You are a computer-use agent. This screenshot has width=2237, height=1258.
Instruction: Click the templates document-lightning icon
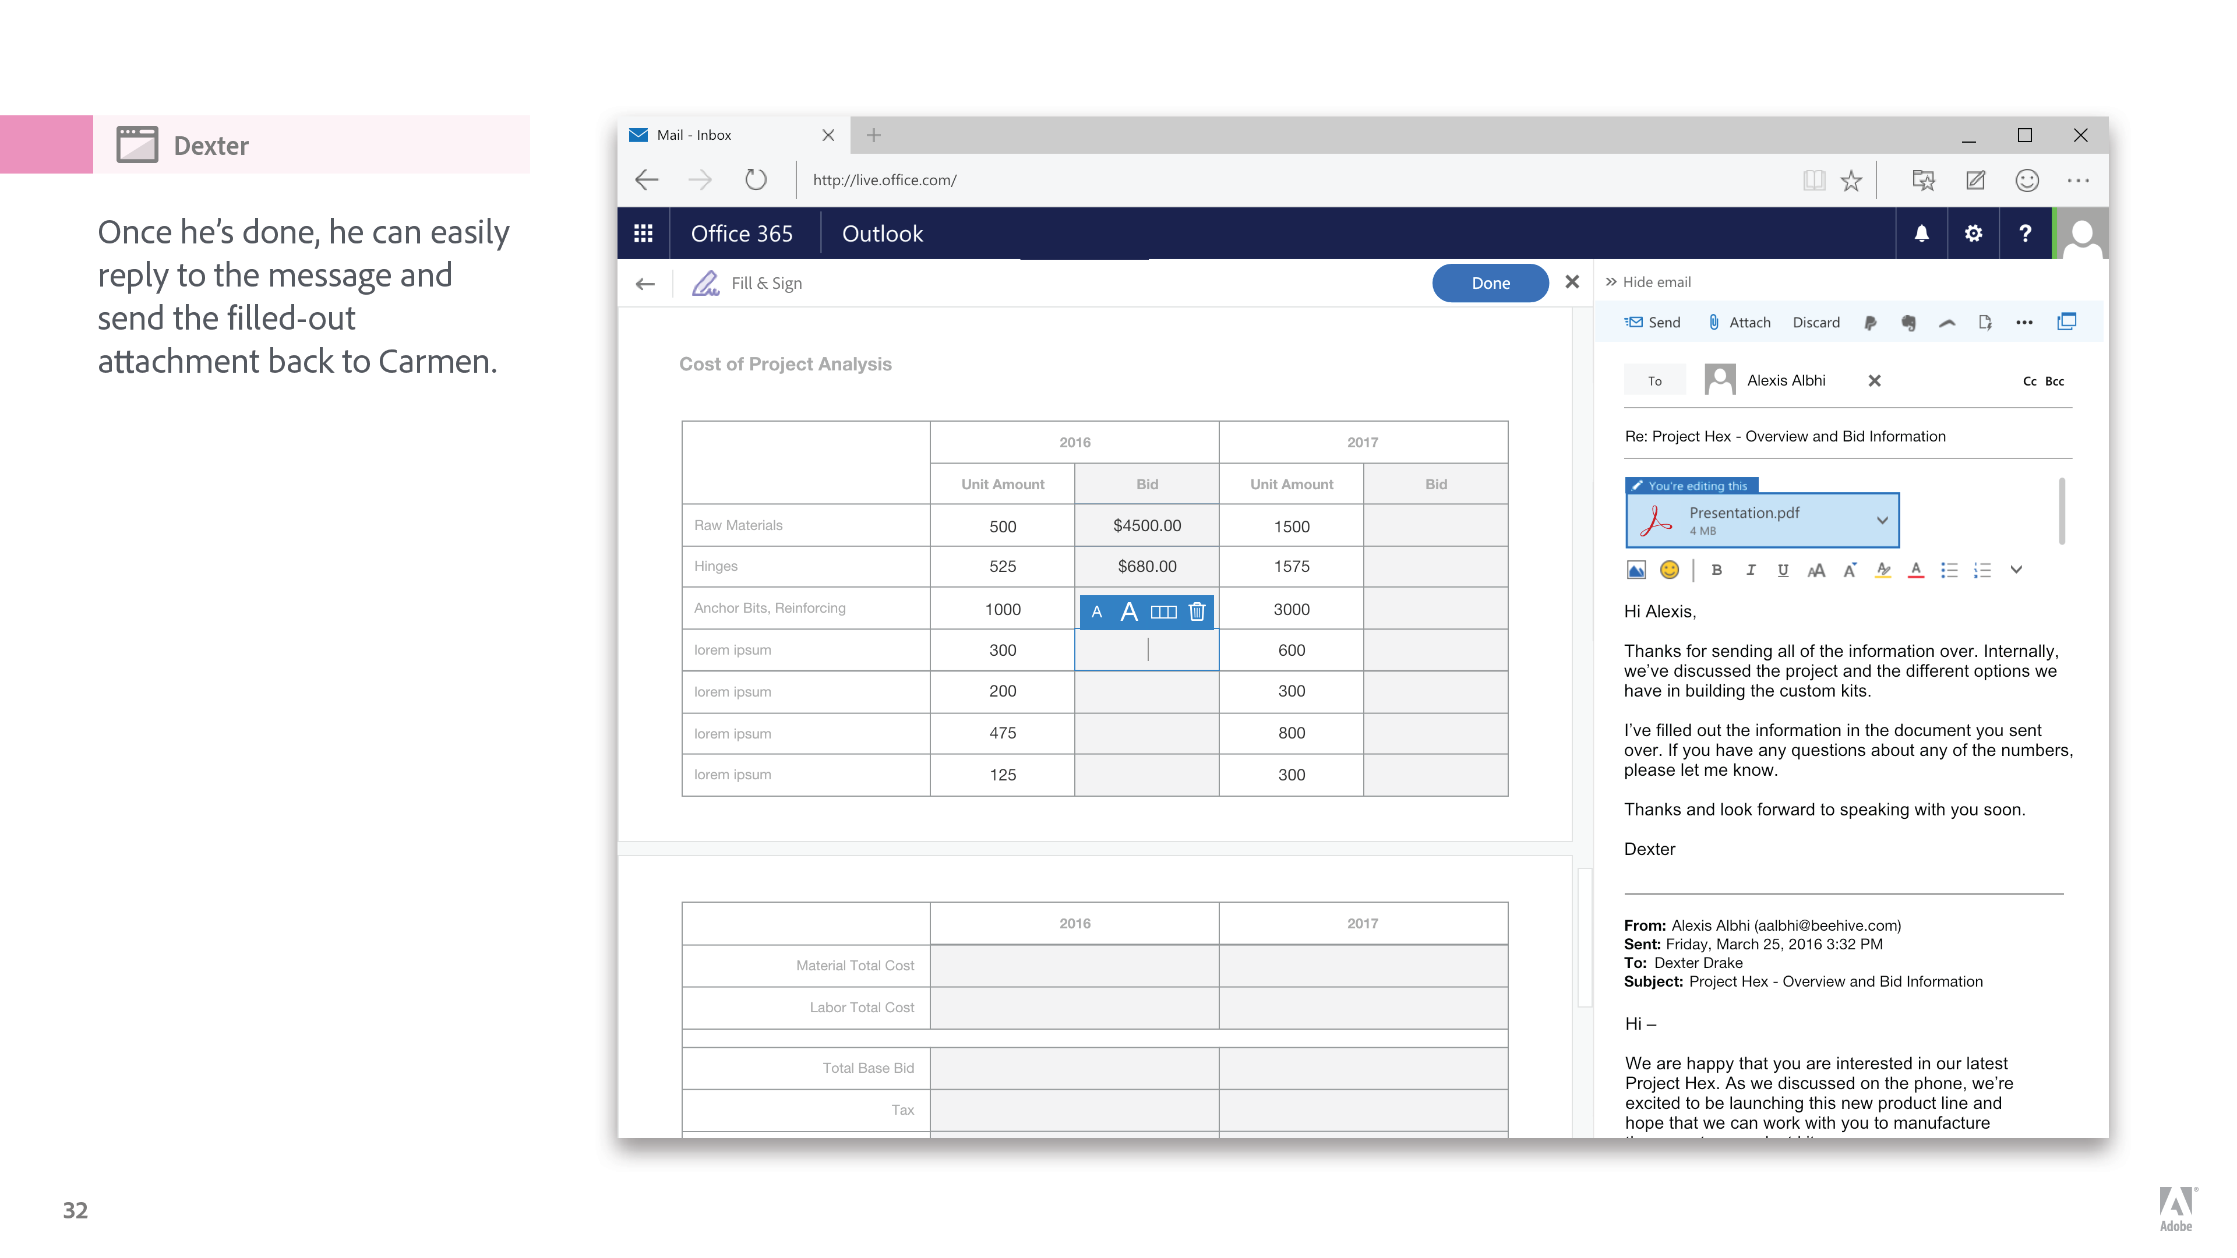[1984, 323]
